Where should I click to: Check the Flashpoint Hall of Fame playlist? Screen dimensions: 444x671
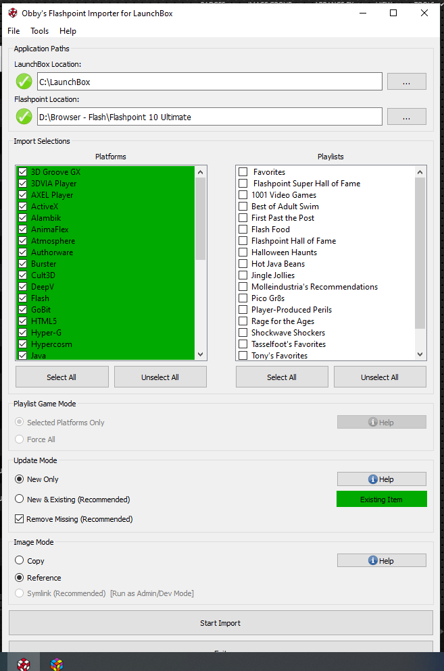243,241
